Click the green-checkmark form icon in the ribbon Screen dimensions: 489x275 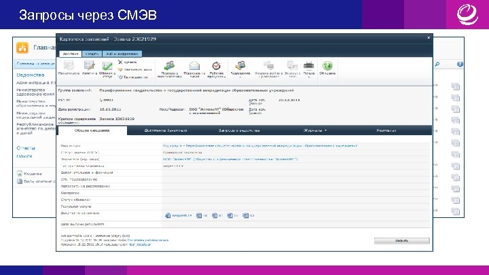coord(107,66)
